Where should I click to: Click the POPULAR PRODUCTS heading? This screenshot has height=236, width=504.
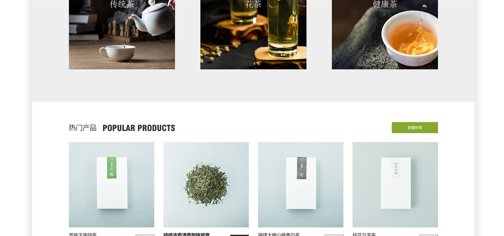[139, 128]
